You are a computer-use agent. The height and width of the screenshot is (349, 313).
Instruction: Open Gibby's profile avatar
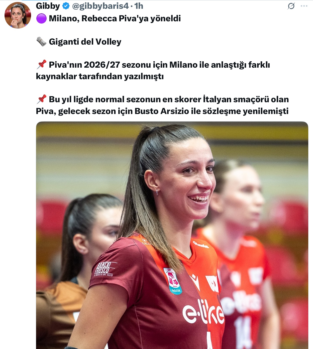point(18,15)
